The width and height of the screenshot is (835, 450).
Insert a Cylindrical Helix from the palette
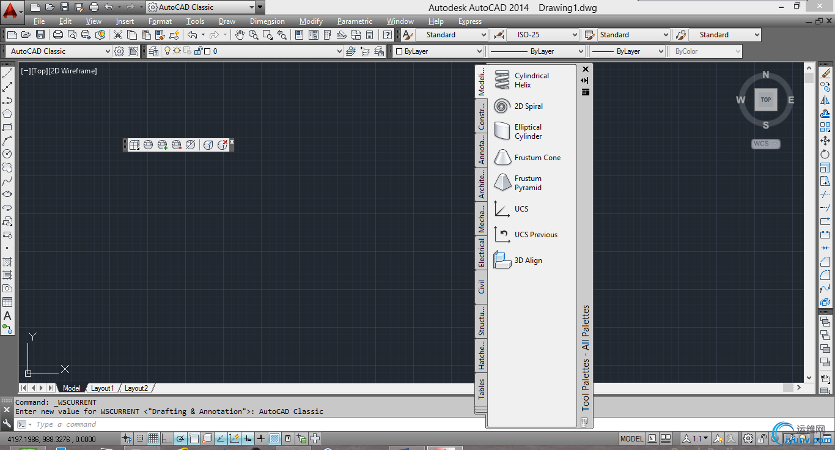(x=522, y=80)
